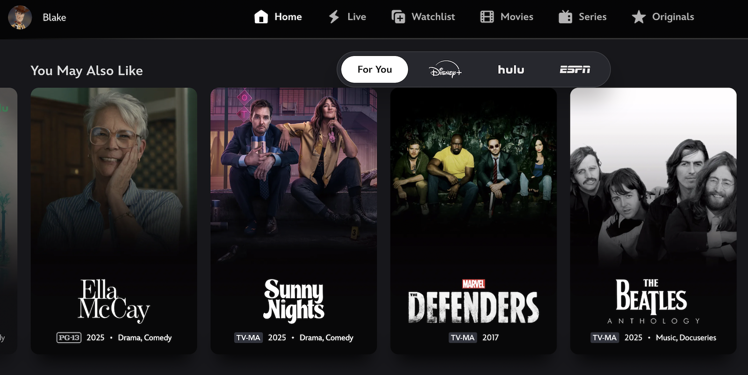
Task: Open the Sunny Nights poster
Action: [x=294, y=221]
